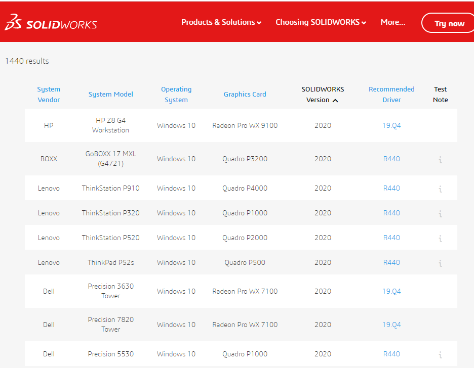This screenshot has width=474, height=368.
Task: Select Quadro P4000 cell
Action: click(245, 188)
